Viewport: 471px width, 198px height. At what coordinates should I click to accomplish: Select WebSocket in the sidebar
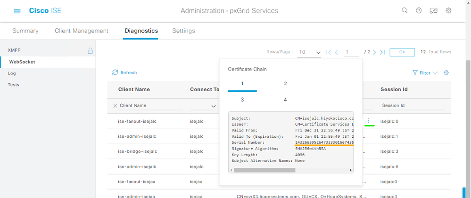[x=22, y=62]
